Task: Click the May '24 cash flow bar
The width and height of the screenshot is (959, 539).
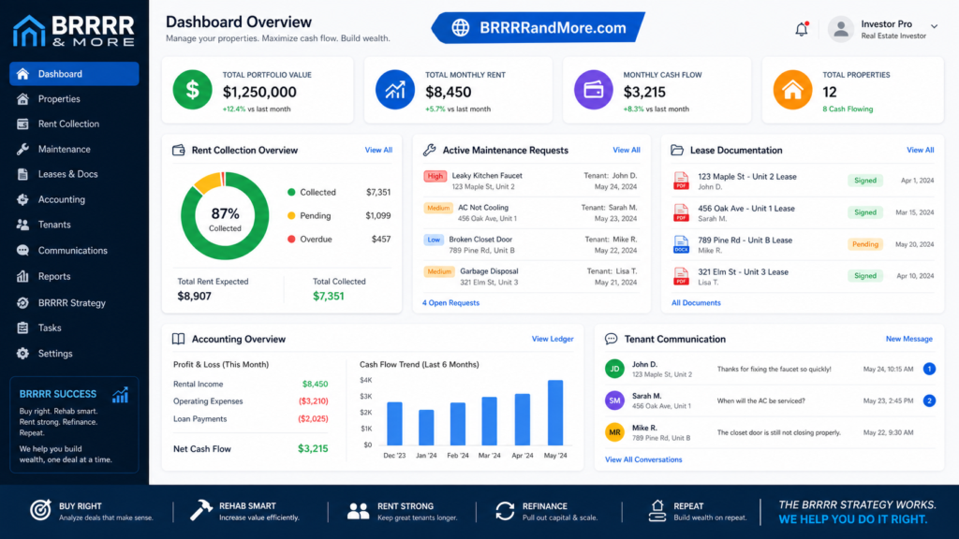Action: tap(555, 413)
